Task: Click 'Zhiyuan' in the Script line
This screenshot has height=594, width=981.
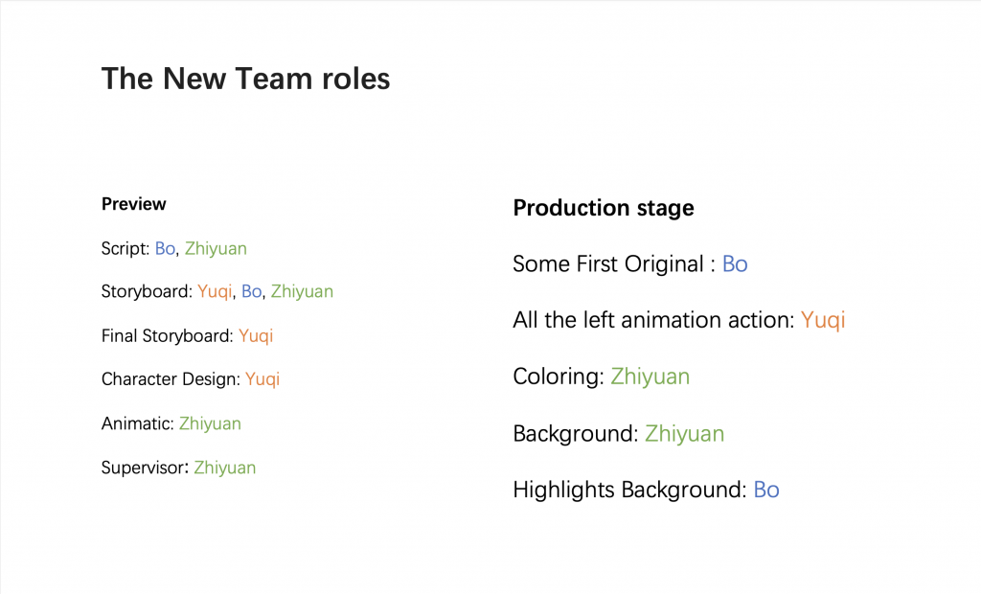Action: point(216,248)
